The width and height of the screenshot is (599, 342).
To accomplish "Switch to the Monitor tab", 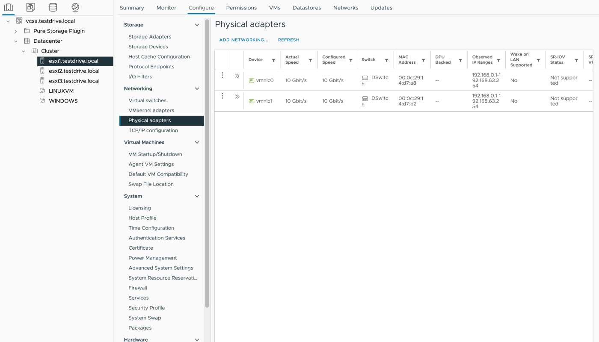I will click(166, 8).
